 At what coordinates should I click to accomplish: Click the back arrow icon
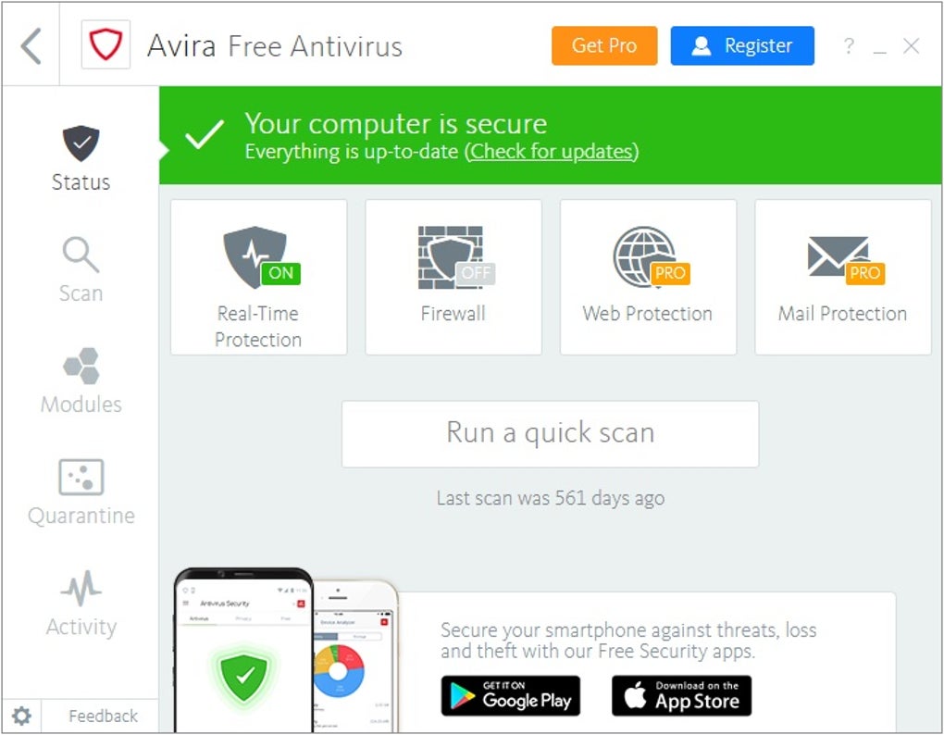point(31,45)
